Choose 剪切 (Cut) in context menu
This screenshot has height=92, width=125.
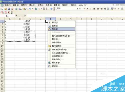(62, 23)
